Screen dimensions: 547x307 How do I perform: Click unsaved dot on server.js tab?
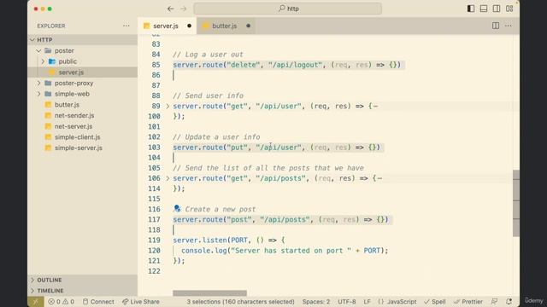pyautogui.click(x=189, y=26)
